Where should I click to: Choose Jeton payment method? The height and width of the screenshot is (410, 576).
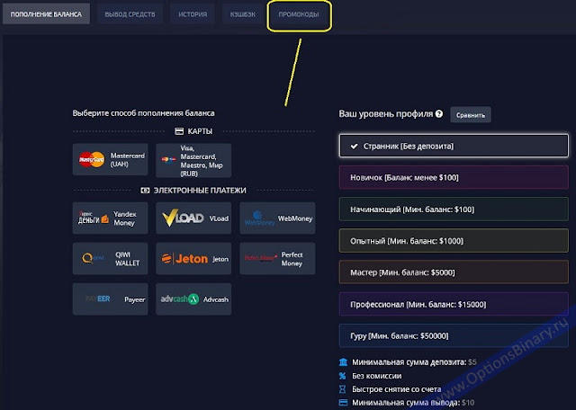193,258
